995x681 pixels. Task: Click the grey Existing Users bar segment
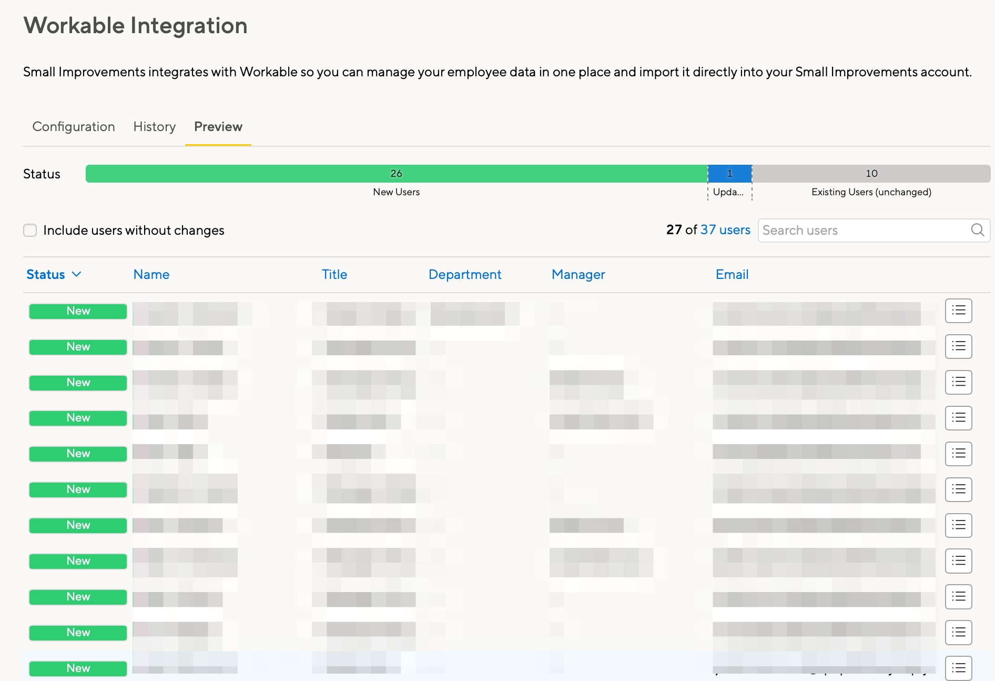tap(871, 174)
